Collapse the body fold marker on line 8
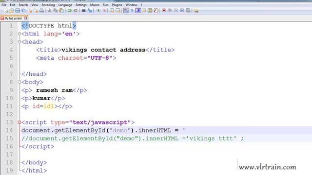This screenshot has height=175, width=312. coord(19,82)
